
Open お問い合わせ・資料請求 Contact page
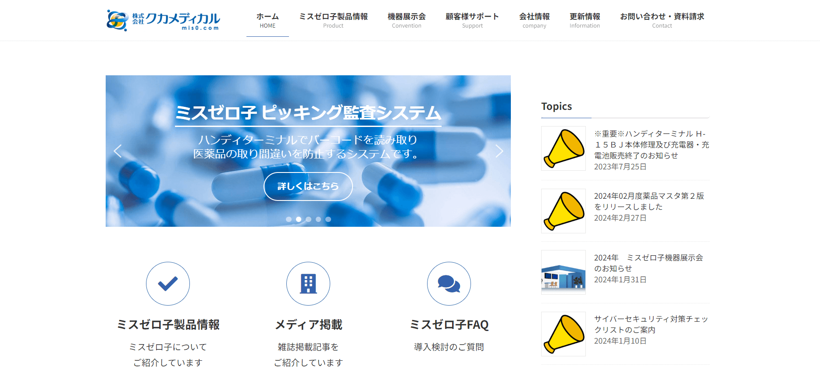tap(662, 21)
